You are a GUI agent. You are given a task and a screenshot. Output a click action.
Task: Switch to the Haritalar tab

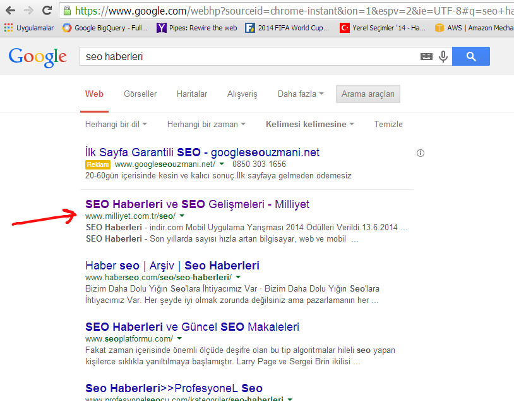pyautogui.click(x=192, y=94)
